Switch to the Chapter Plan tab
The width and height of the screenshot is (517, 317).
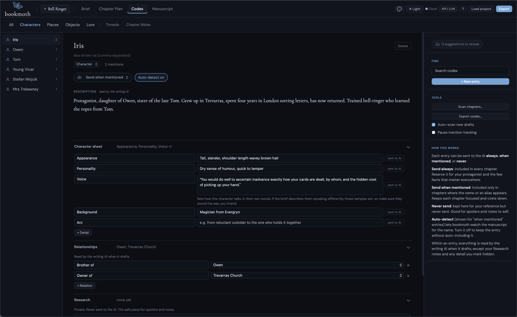pyautogui.click(x=111, y=9)
